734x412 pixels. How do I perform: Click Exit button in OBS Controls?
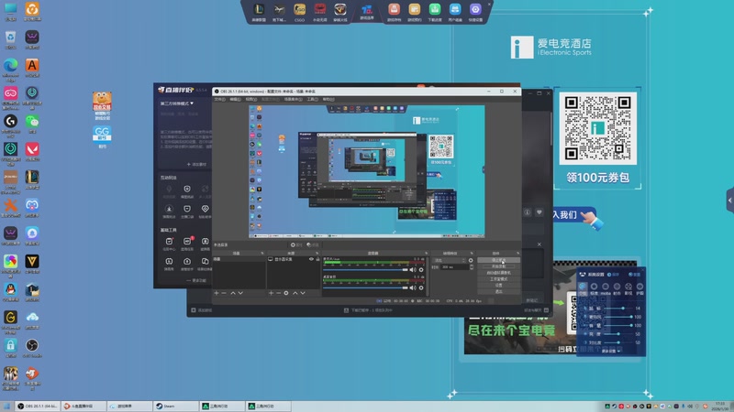498,291
